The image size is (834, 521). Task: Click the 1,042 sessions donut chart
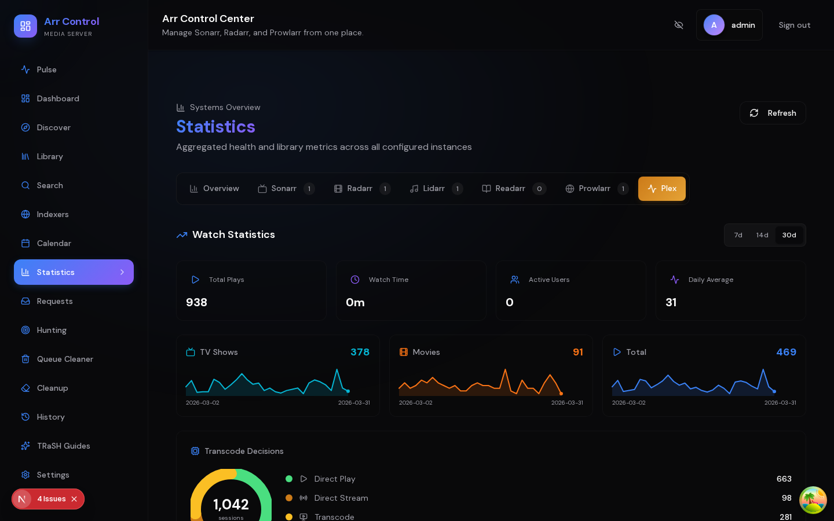(x=231, y=495)
